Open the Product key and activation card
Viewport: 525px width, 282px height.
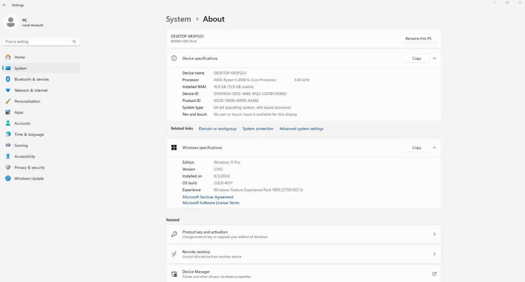coord(304,234)
